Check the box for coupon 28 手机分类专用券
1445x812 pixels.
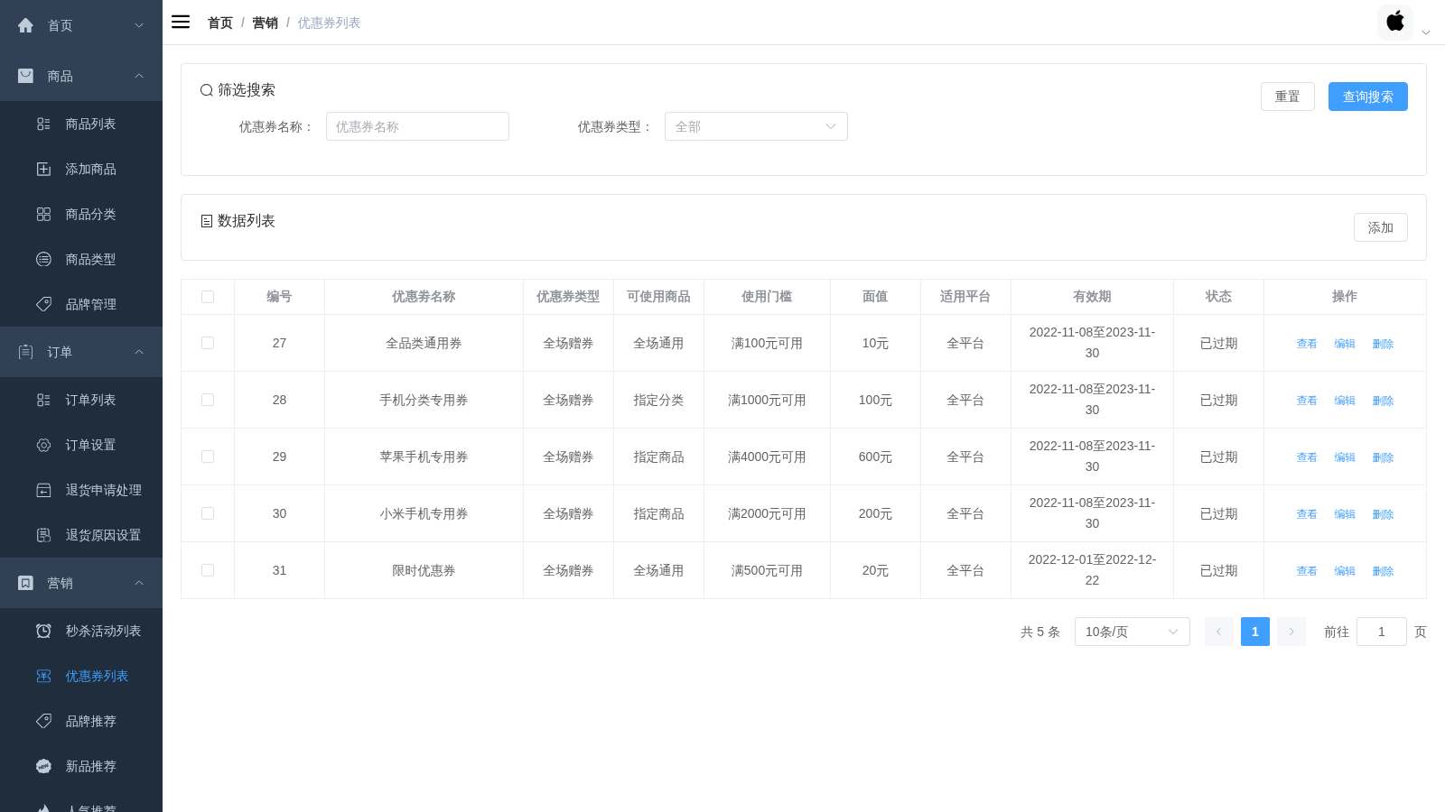208,400
